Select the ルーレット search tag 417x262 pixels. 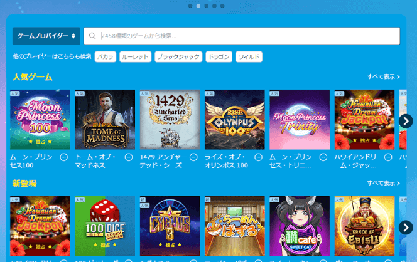point(136,56)
